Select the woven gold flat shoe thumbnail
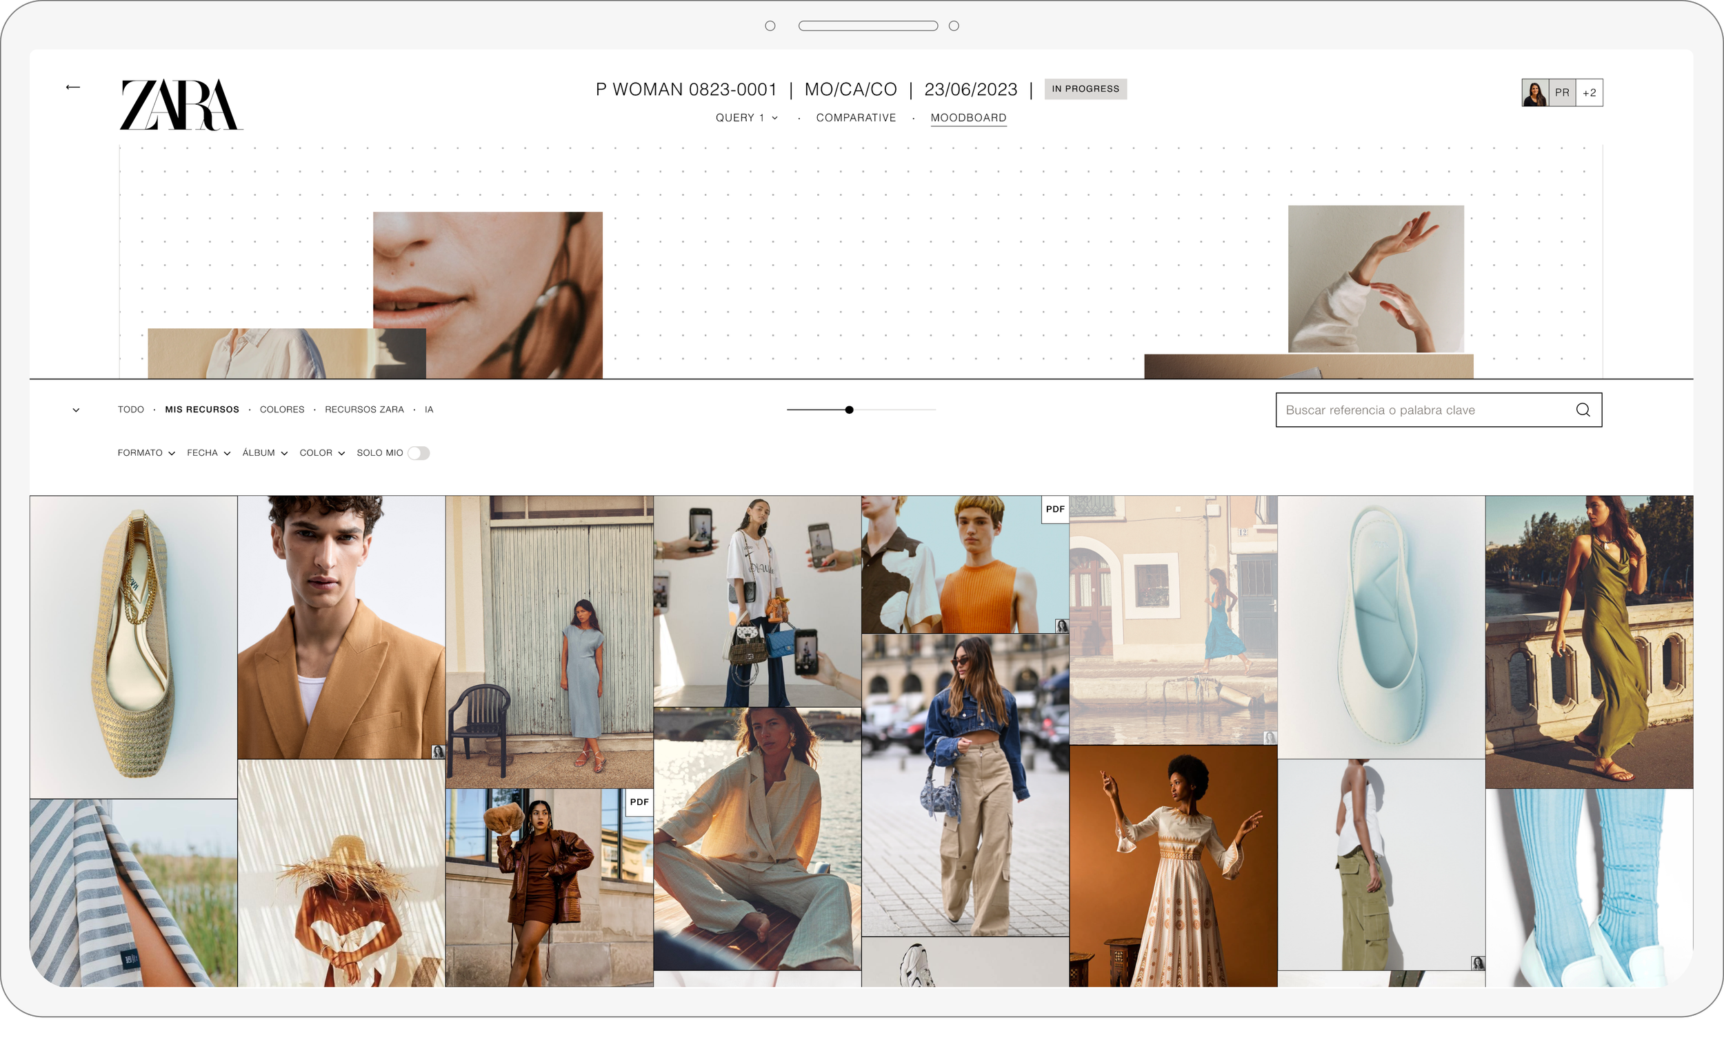This screenshot has width=1724, height=1040. (134, 648)
